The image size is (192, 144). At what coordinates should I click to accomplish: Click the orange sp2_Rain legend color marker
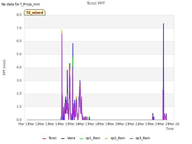point(106,139)
